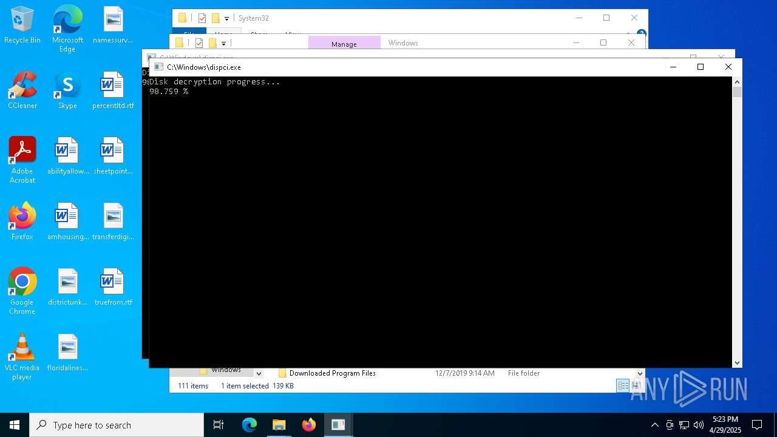Image resolution: width=777 pixels, height=437 pixels.
Task: Open File Explorer from the taskbar
Action: pos(279,425)
